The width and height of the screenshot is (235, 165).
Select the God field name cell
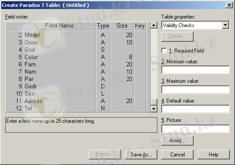click(x=60, y=50)
